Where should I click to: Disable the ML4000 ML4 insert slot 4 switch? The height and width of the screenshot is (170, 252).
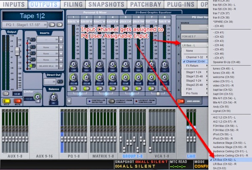pyautogui.click(x=33, y=66)
